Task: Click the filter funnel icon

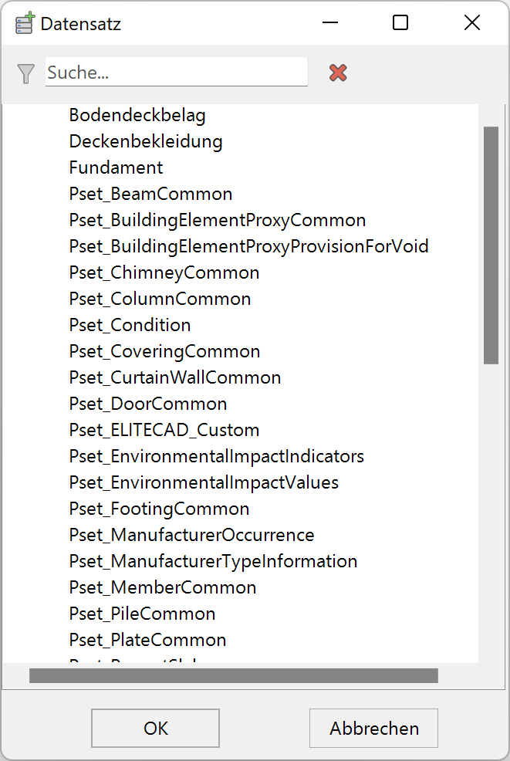Action: point(25,74)
